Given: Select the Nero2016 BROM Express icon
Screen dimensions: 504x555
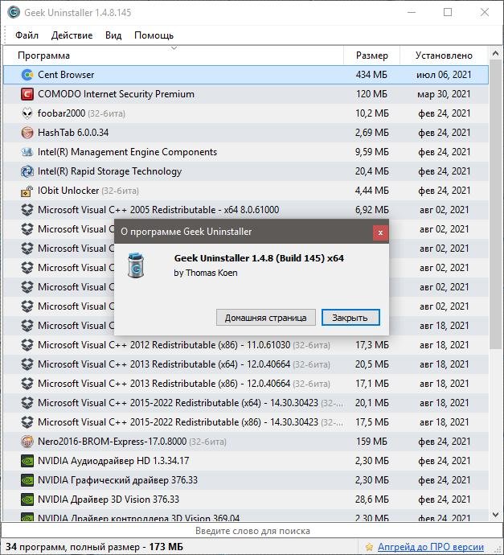Looking at the screenshot, I should pyautogui.click(x=27, y=442).
